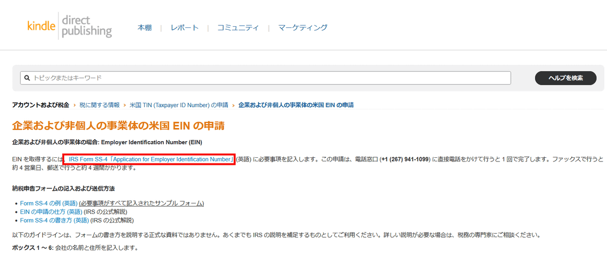The width and height of the screenshot is (607, 256).
Task: Click the 納税申告フォームの記入および送信方法 subheading
Action: coord(63,189)
